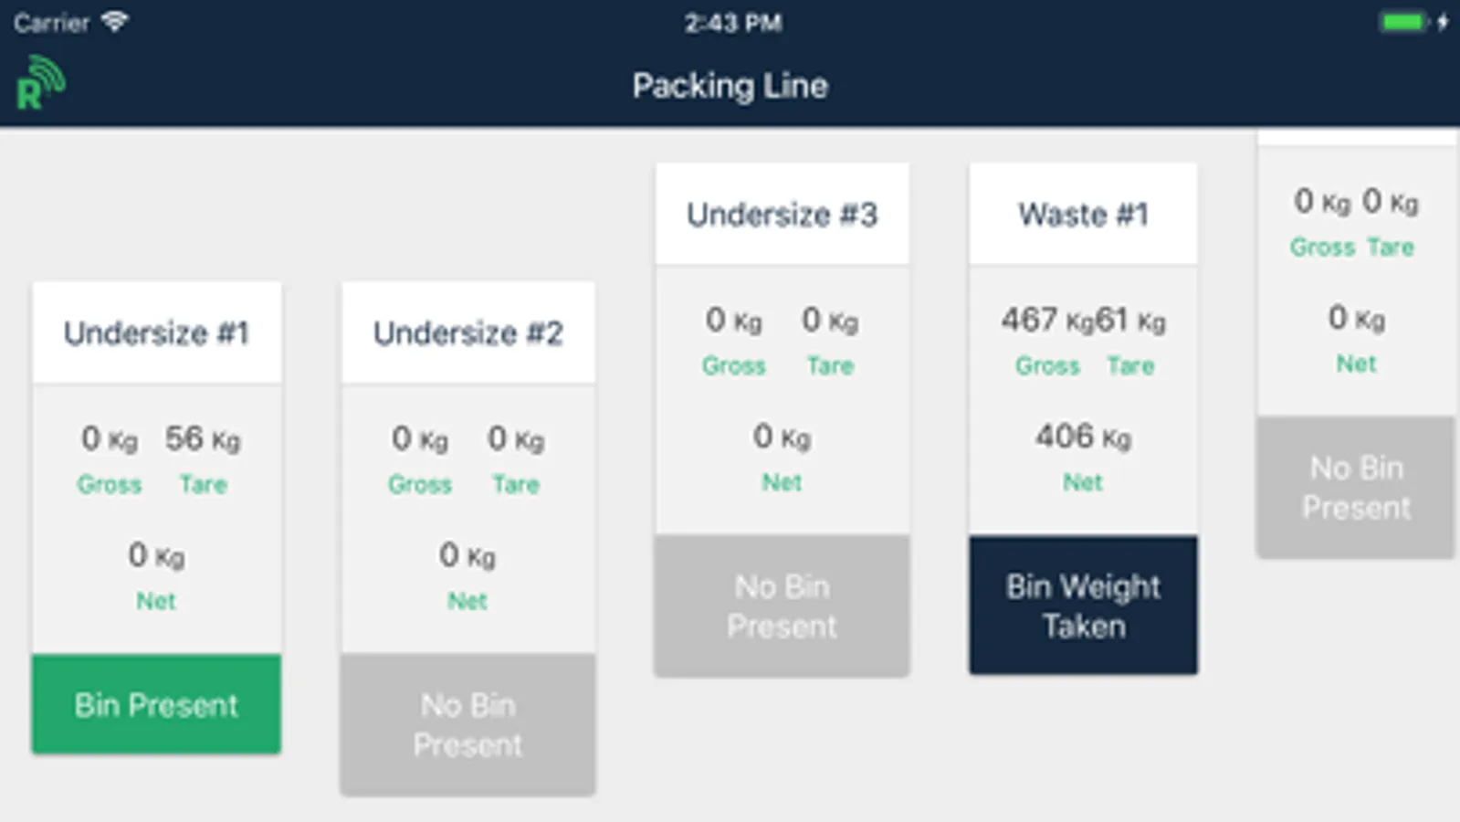Viewport: 1460px width, 822px height.
Task: Tap the Net label in Undersize #2
Action: click(x=467, y=601)
